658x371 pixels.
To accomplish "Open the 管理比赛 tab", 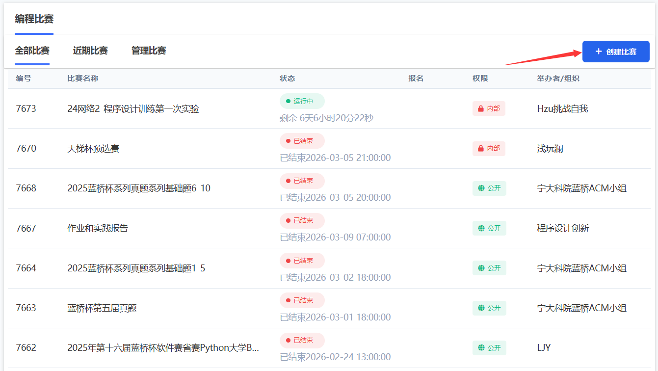I will [149, 51].
